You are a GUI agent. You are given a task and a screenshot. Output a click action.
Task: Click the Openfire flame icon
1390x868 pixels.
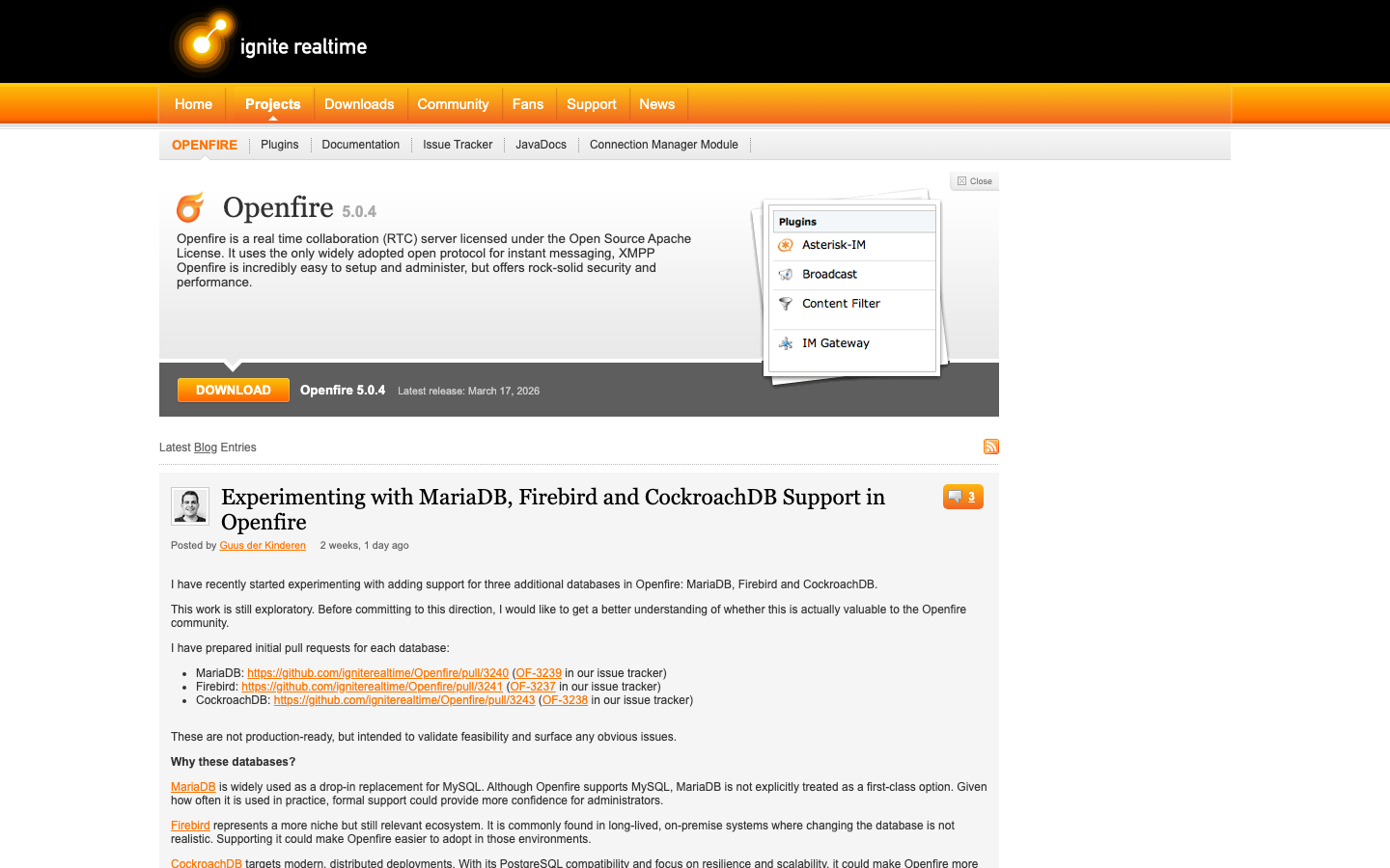(x=190, y=207)
